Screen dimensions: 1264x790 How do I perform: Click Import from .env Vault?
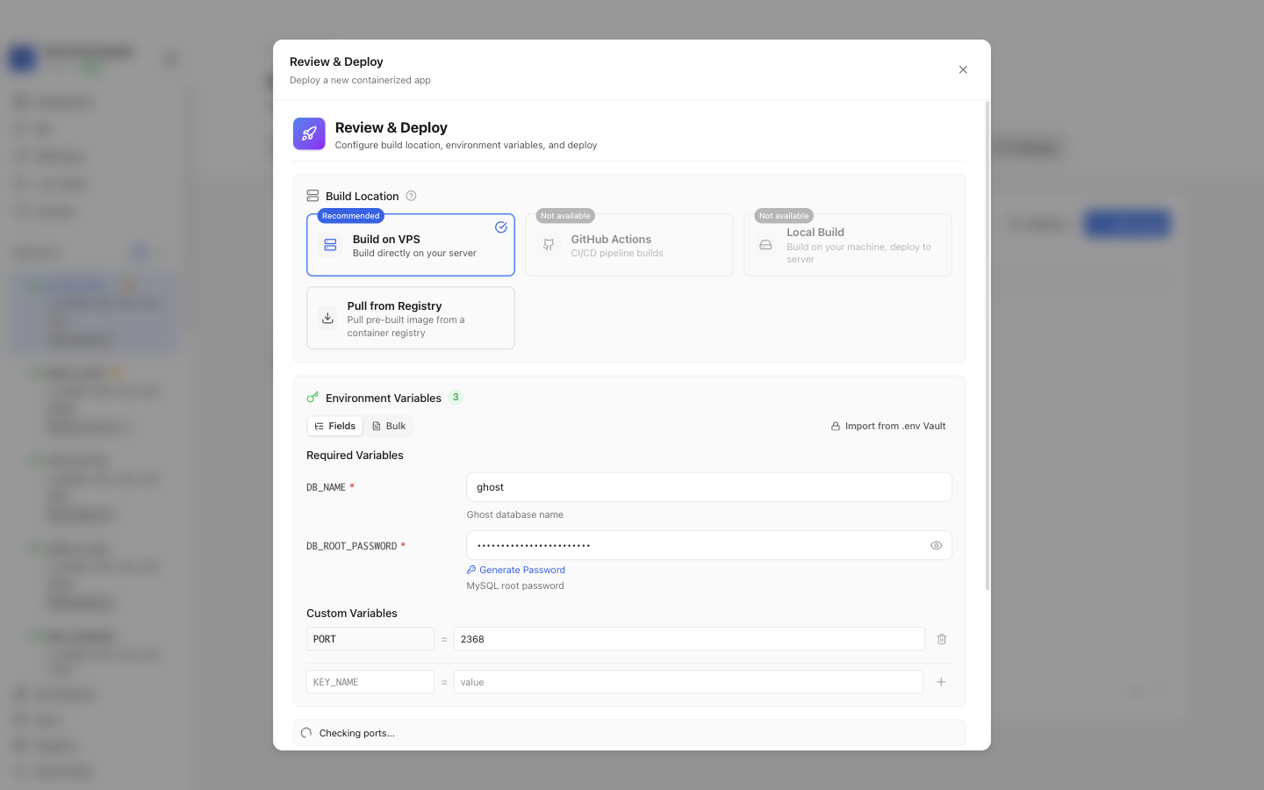coord(888,426)
